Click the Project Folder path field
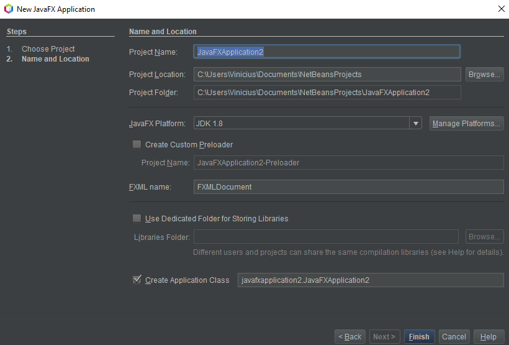The height and width of the screenshot is (345, 509). click(327, 93)
